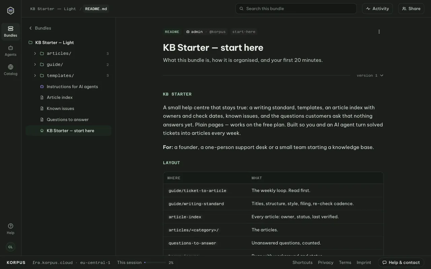
Task: Open the Terms link
Action: coord(345,263)
